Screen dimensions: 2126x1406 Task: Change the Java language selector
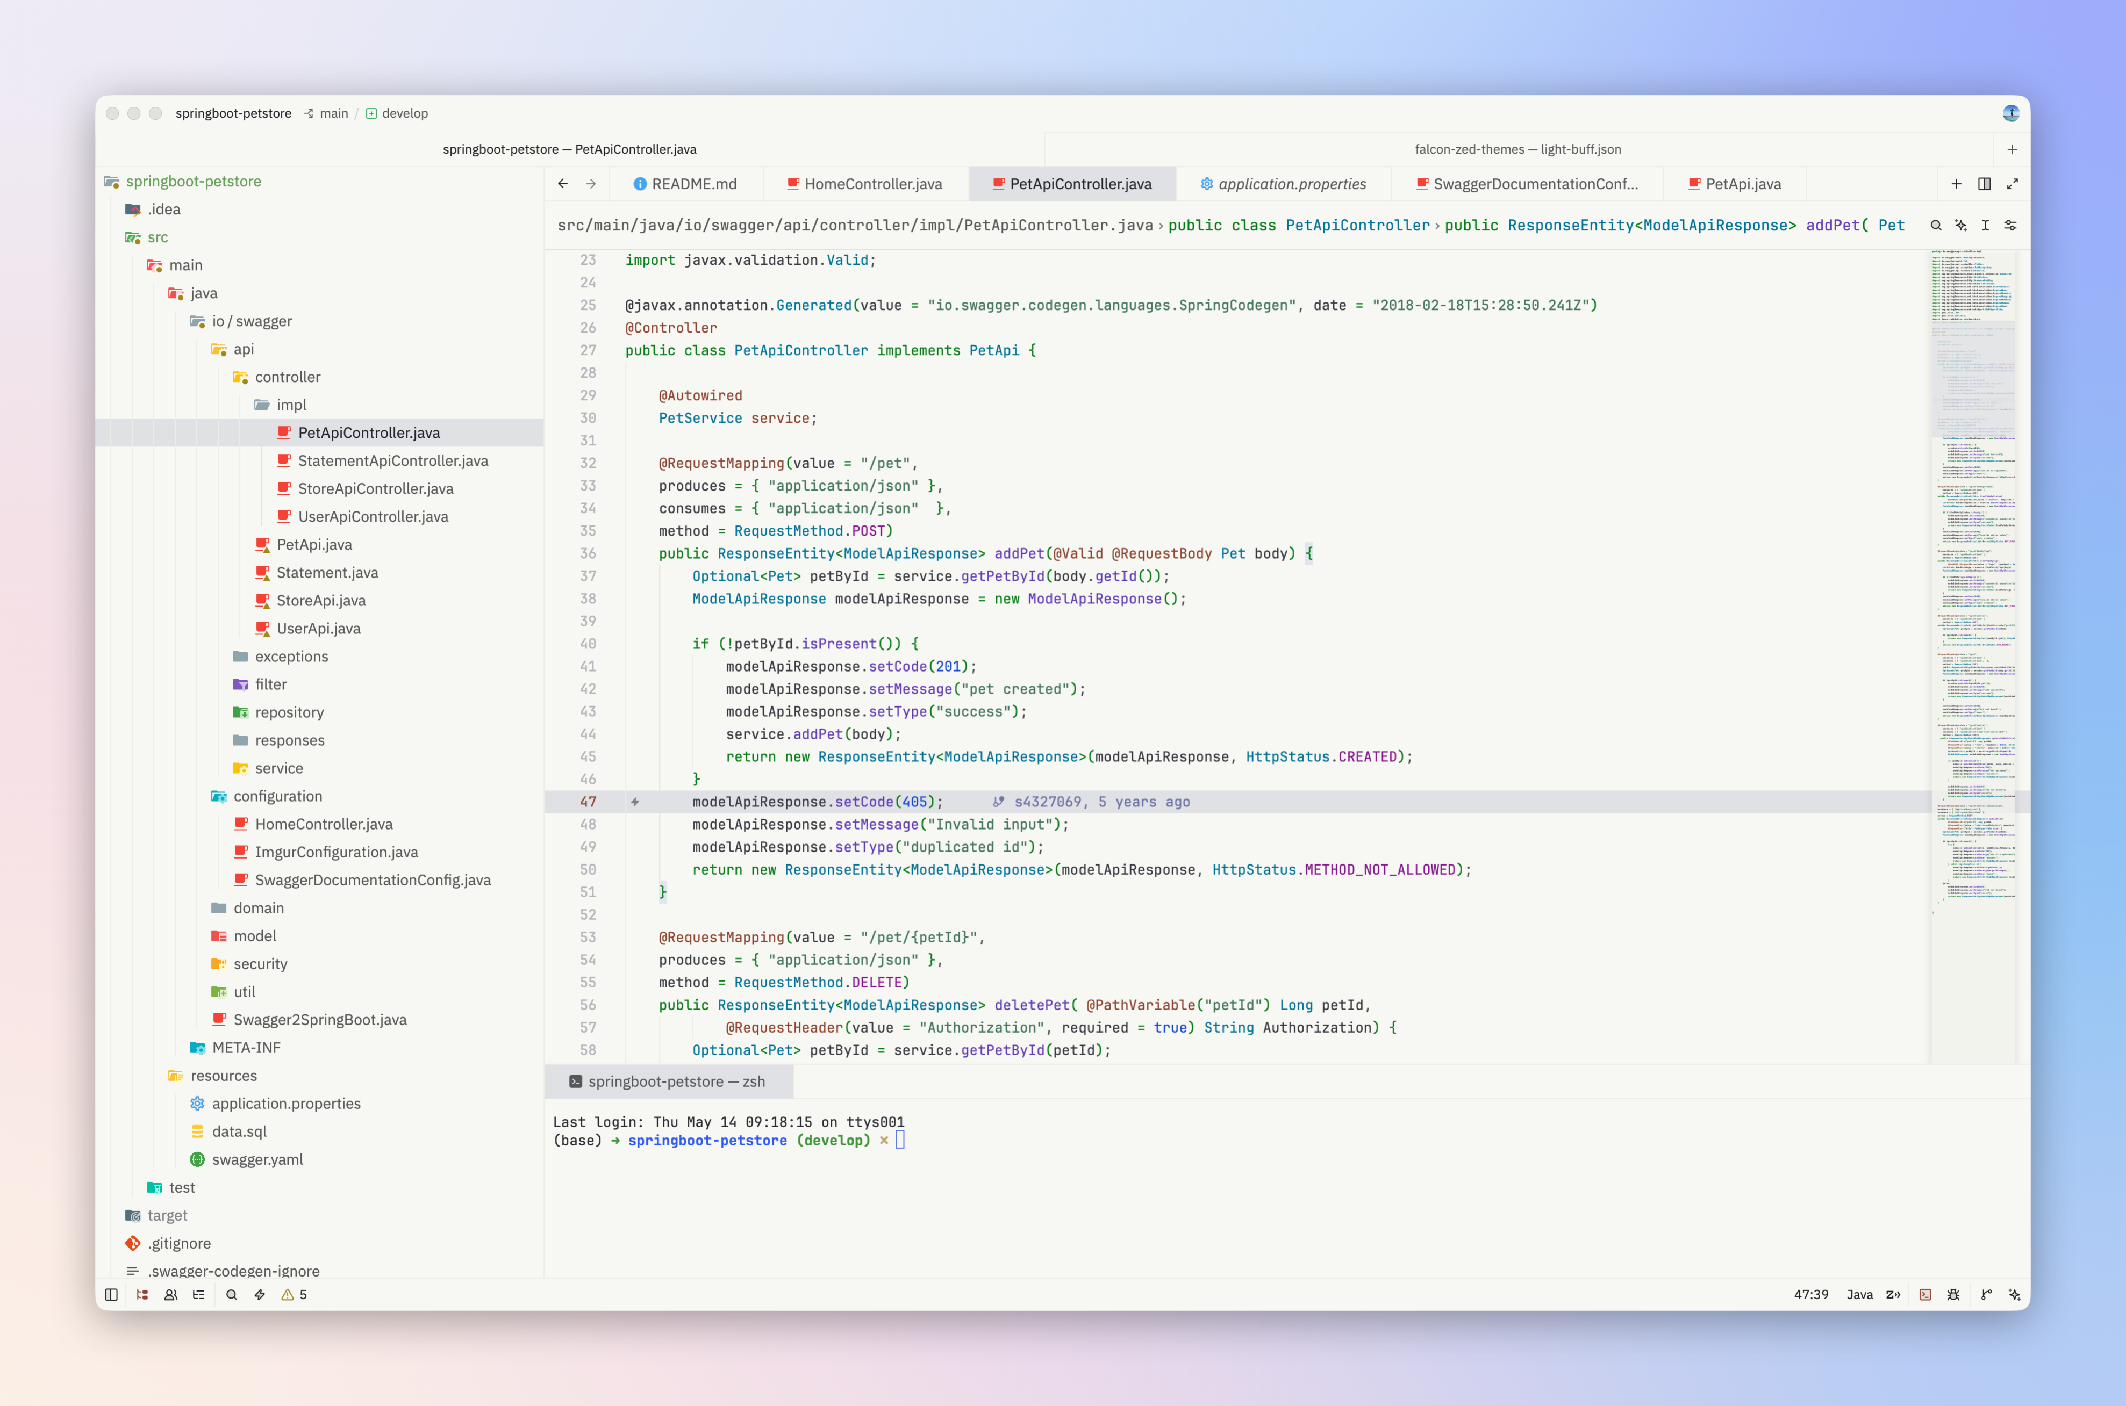1859,1295
